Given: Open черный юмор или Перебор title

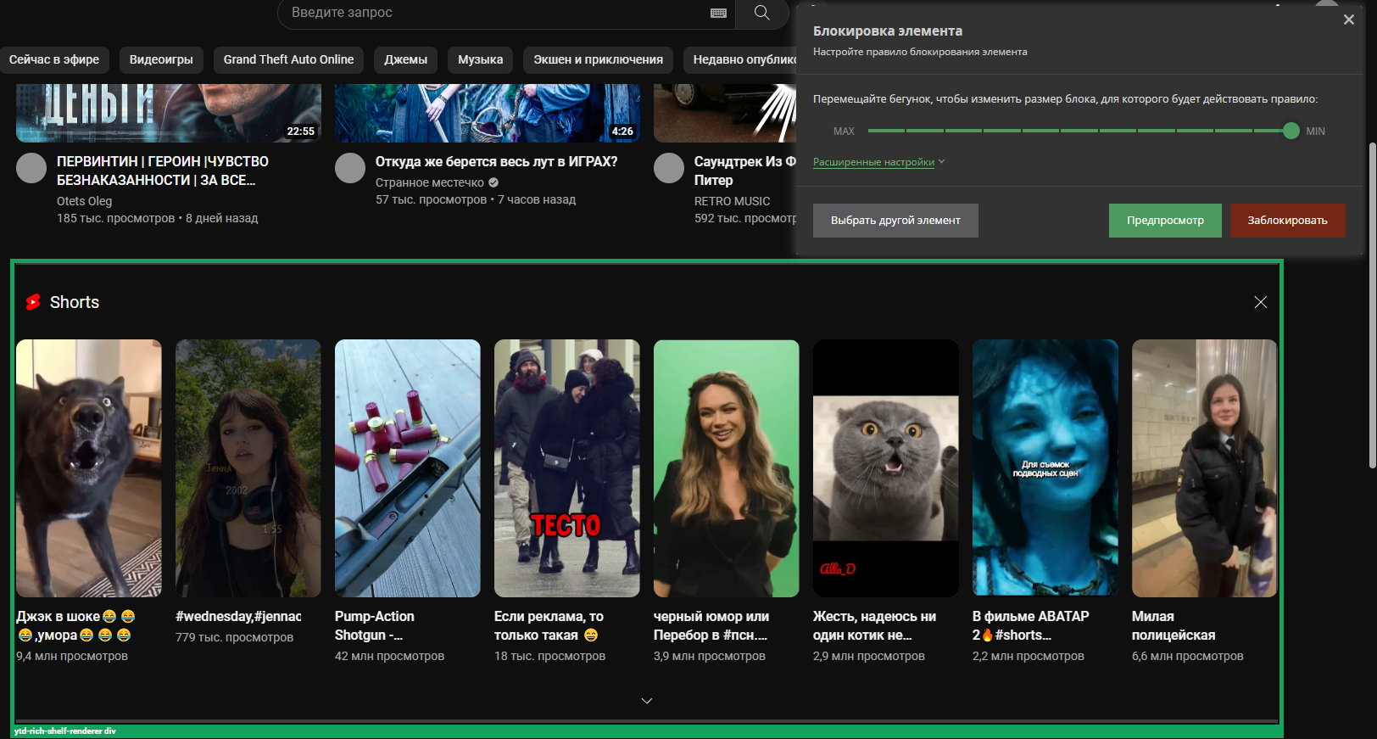Looking at the screenshot, I should coord(711,625).
